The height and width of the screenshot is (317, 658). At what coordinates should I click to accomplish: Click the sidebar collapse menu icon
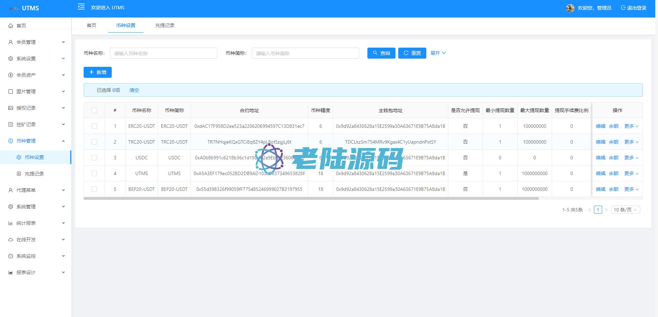[81, 7]
